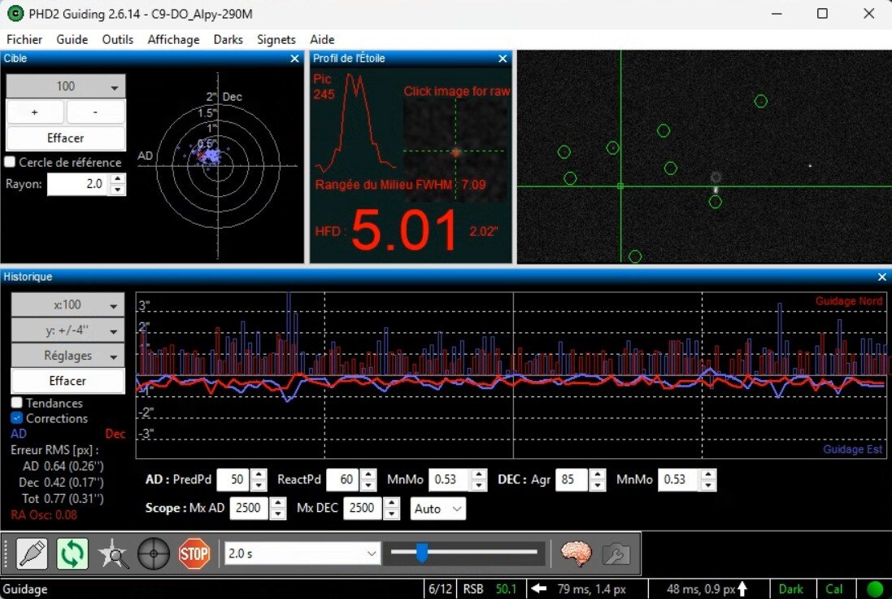Image resolution: width=892 pixels, height=599 pixels.
Task: Click the 6/12 star count status
Action: pyautogui.click(x=441, y=588)
